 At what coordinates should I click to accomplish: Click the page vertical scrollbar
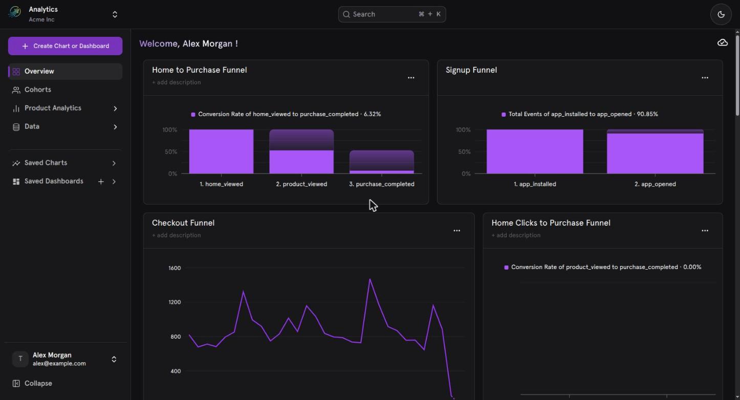point(737,75)
